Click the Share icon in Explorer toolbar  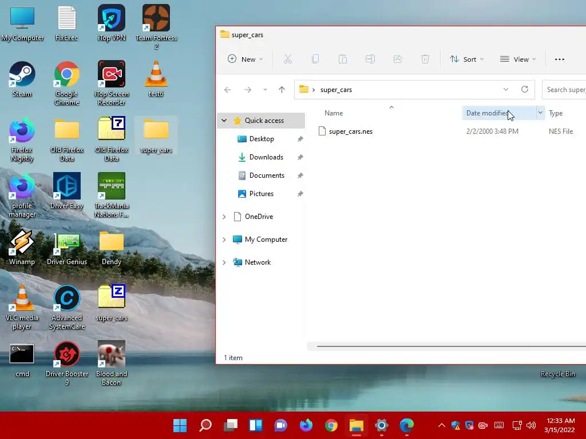398,59
